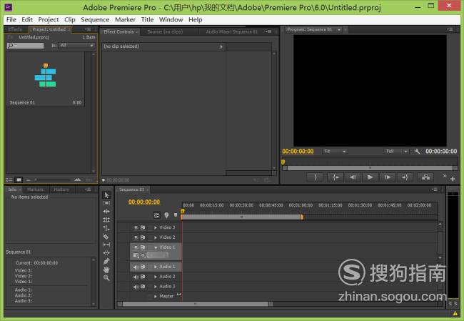Hide Video 2 track with eye
The width and height of the screenshot is (464, 321).
point(136,237)
